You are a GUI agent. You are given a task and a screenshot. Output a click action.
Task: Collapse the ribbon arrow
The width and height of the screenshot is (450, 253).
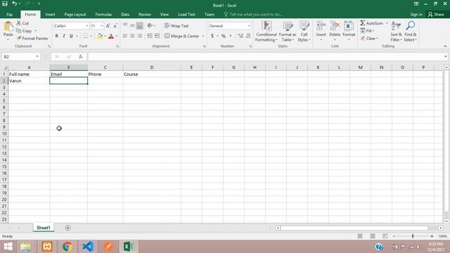pyautogui.click(x=445, y=46)
